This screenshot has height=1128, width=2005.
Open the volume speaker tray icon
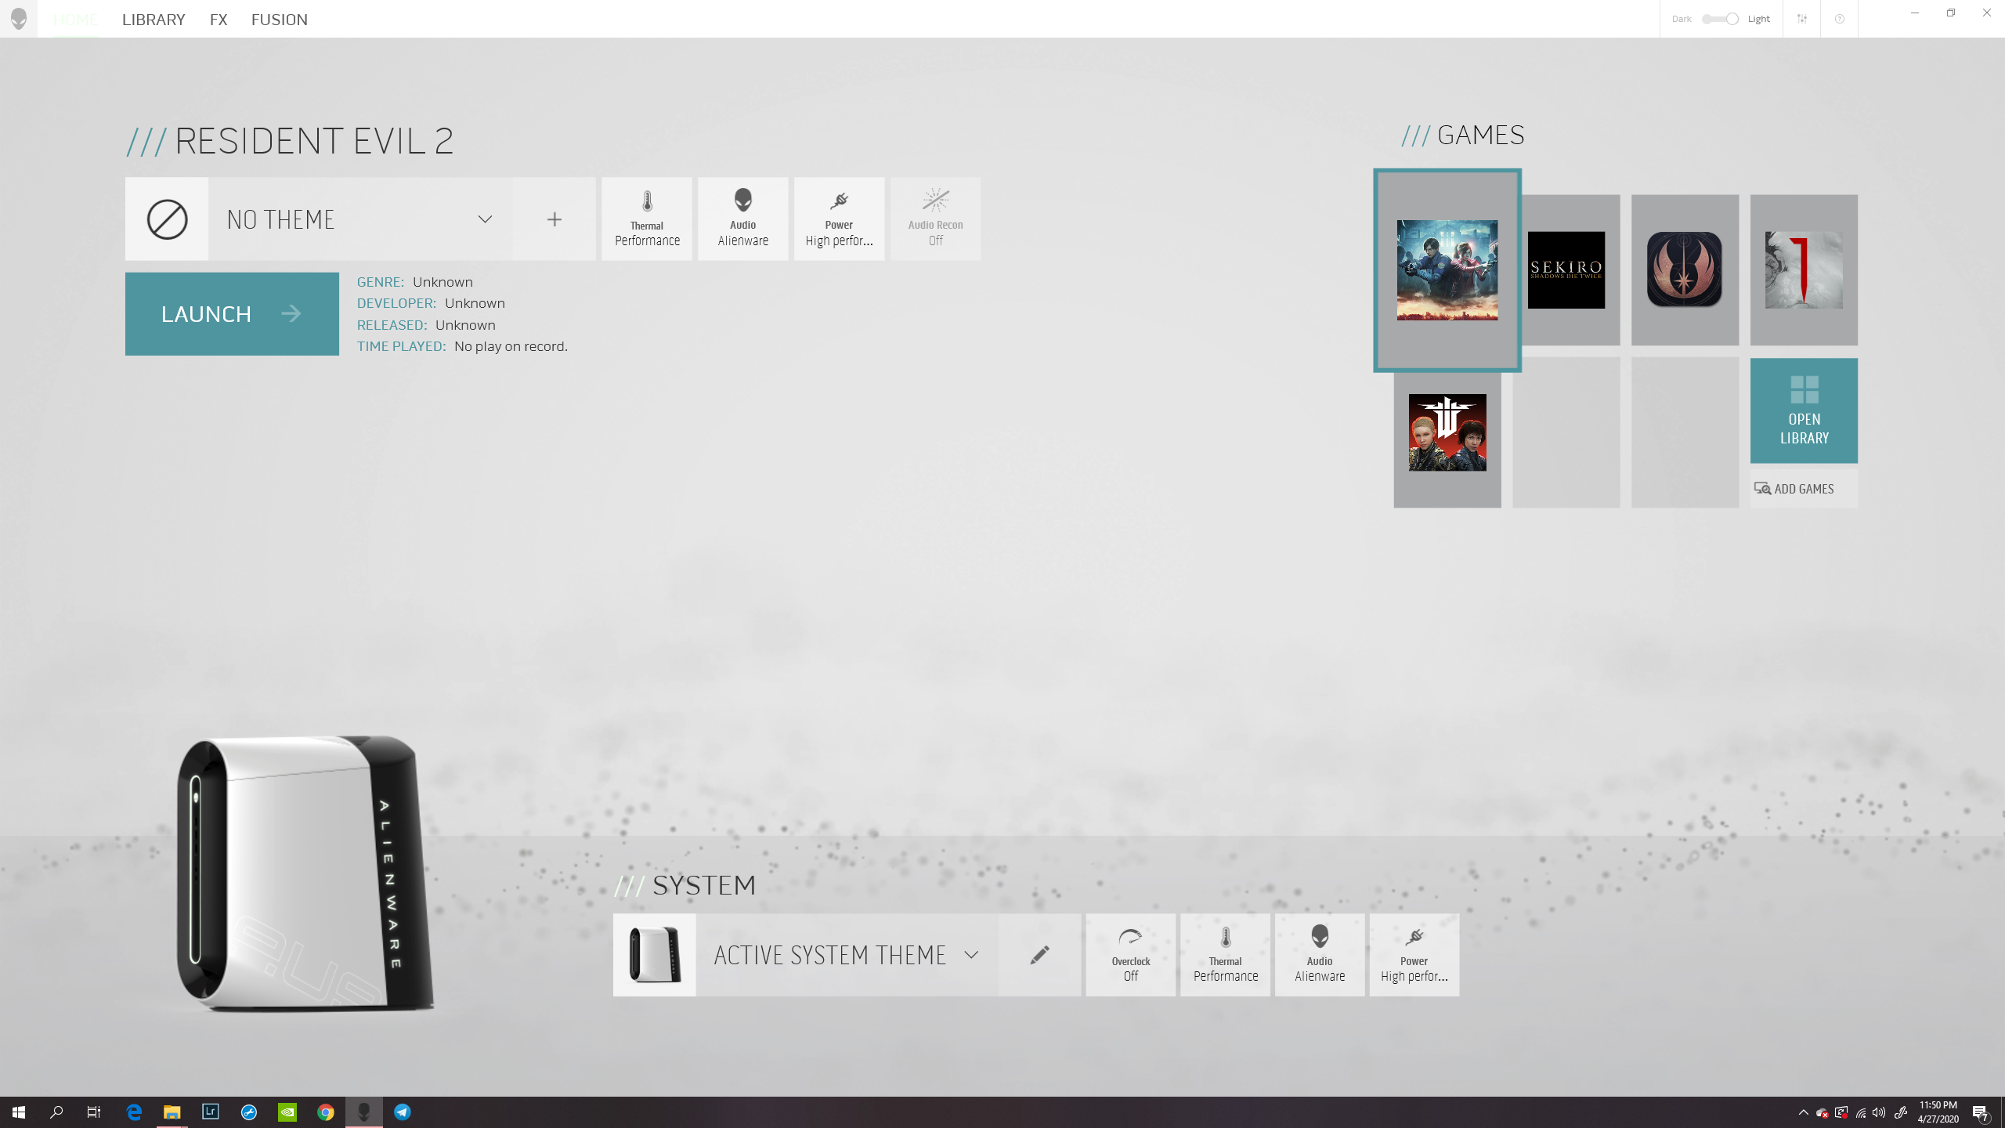(1879, 1112)
